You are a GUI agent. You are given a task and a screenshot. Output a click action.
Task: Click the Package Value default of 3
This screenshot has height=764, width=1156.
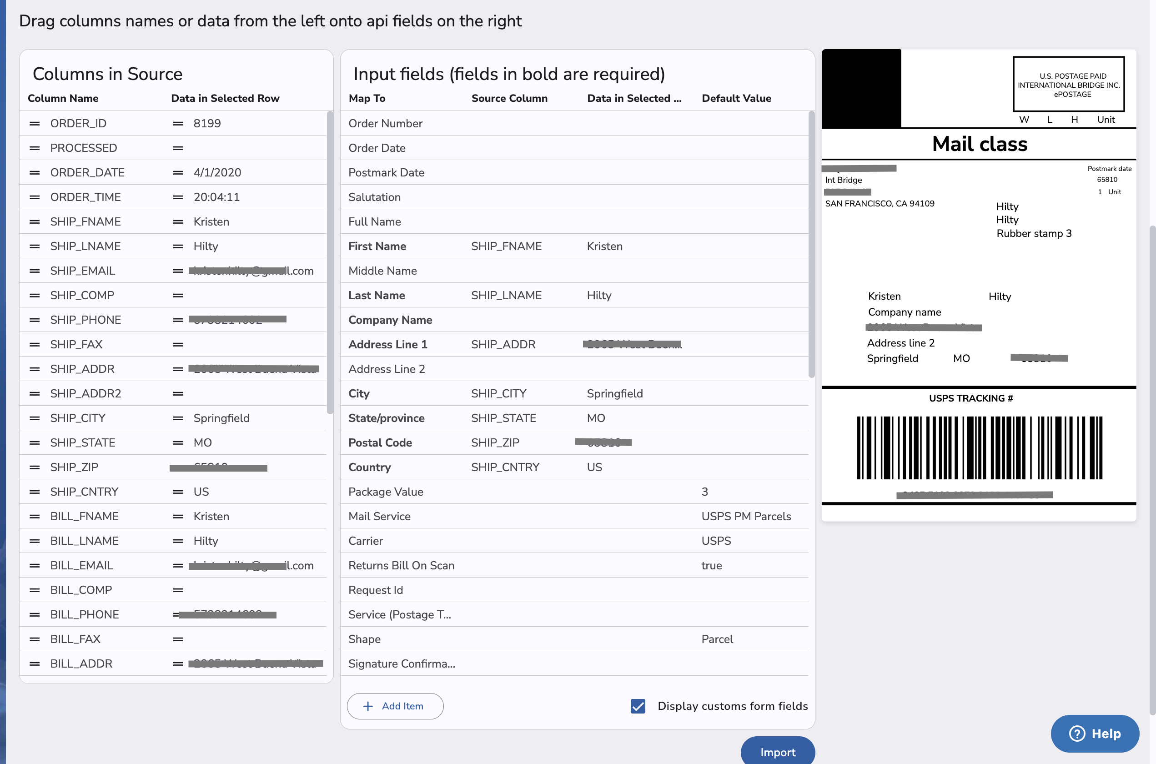coord(704,492)
